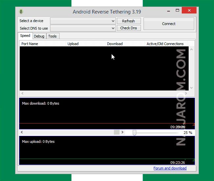
Task: Close the Android Reverse Tethering window
Action: (x=189, y=10)
